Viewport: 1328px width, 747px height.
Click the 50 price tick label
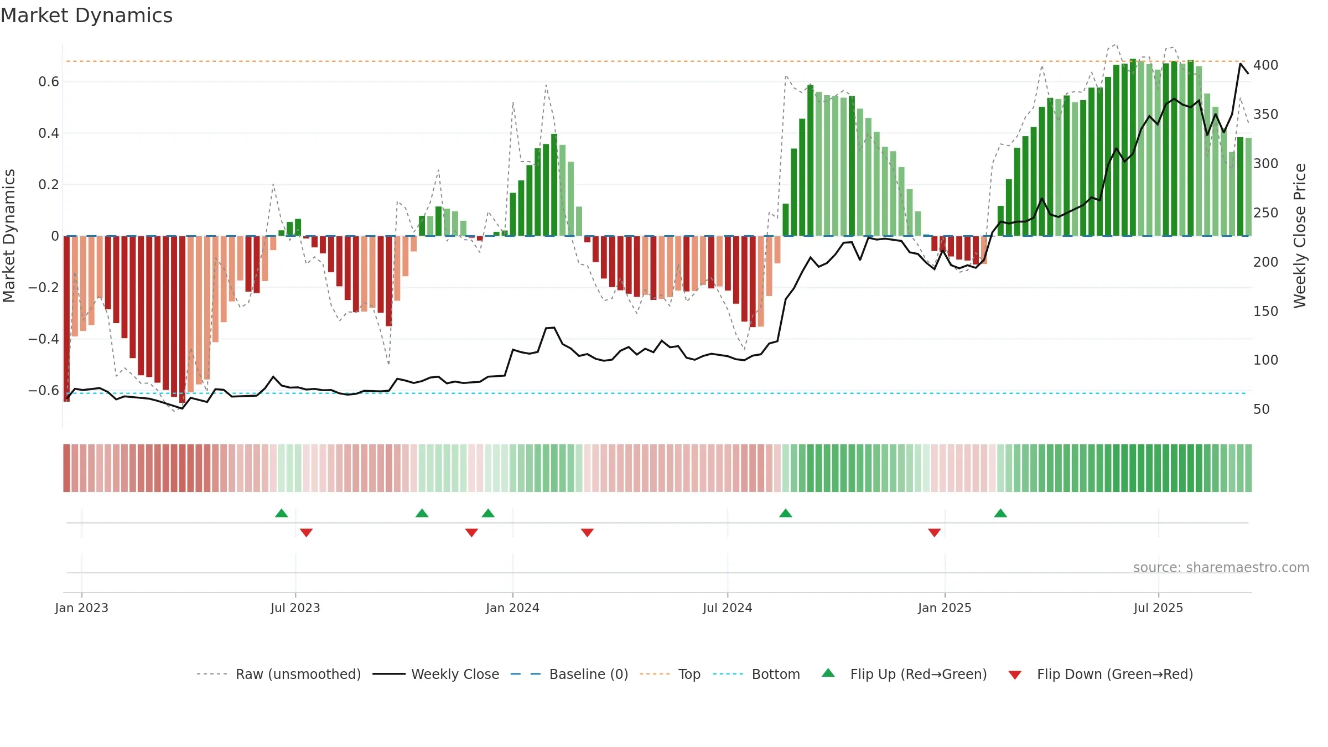1261,409
